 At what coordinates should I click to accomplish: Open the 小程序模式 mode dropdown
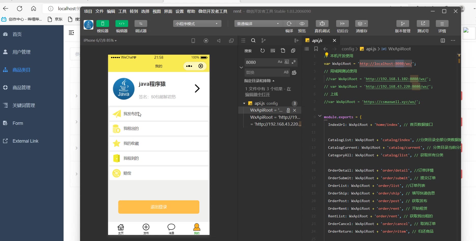197,24
